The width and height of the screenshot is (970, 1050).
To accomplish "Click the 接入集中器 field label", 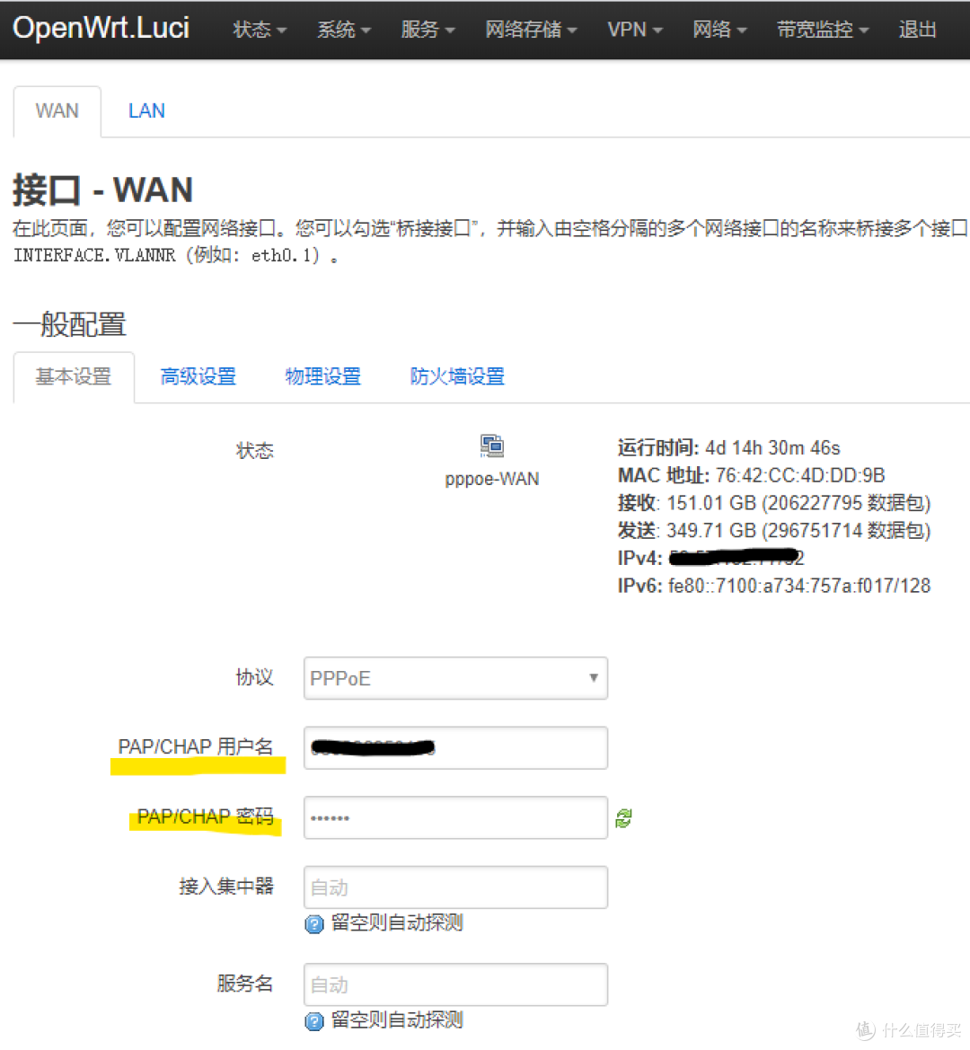I will tap(226, 887).
